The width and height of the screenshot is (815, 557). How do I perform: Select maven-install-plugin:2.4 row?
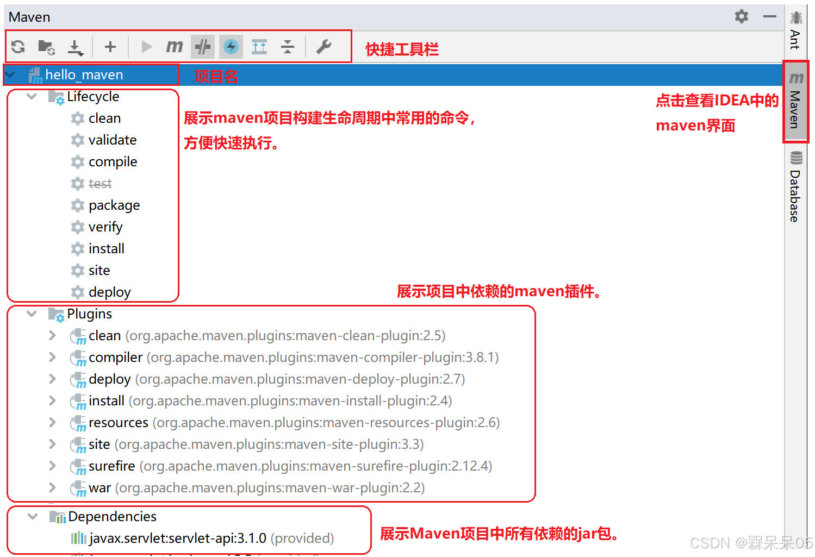pos(270,401)
